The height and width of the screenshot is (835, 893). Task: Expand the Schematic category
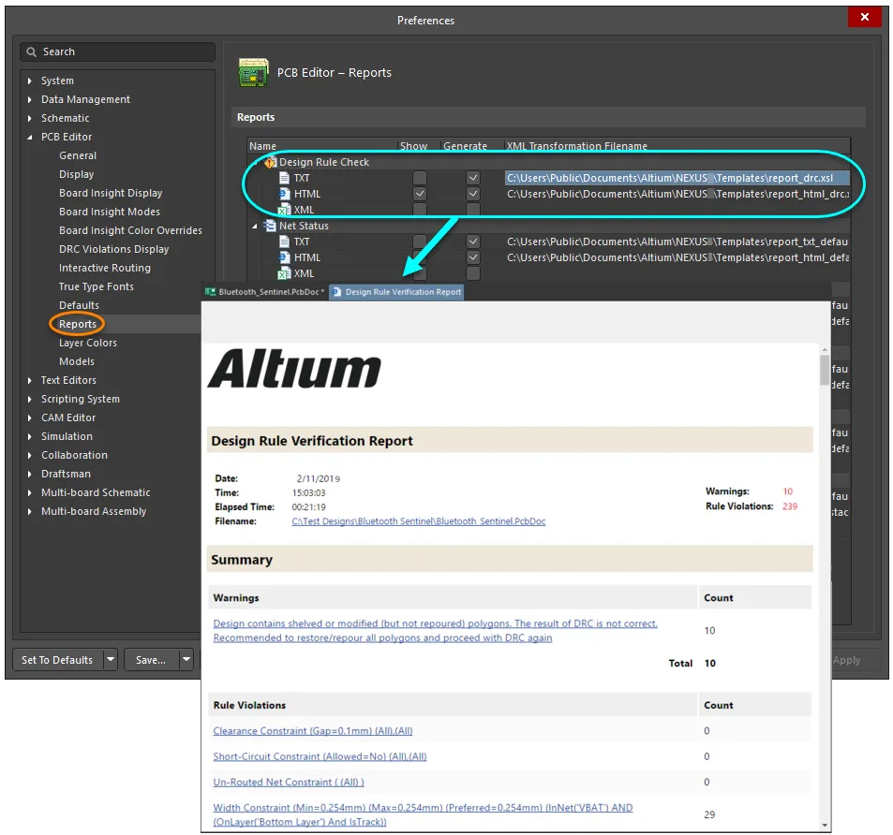click(x=30, y=118)
